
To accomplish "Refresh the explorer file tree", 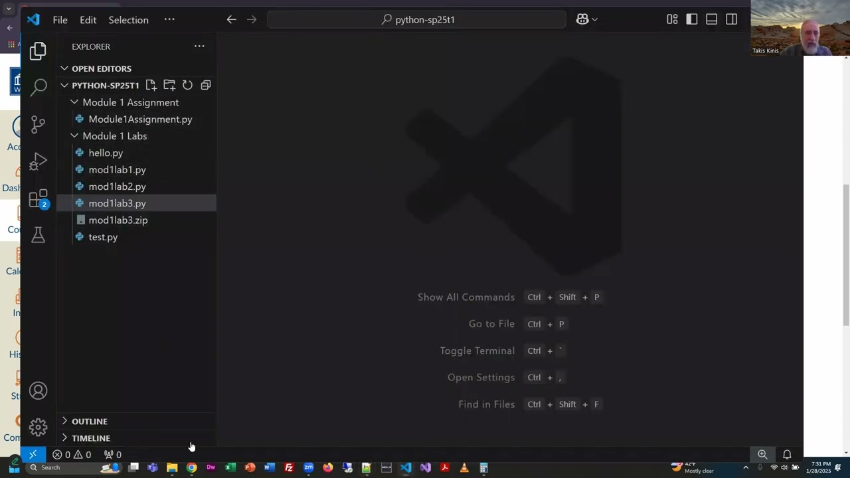I will (x=187, y=85).
